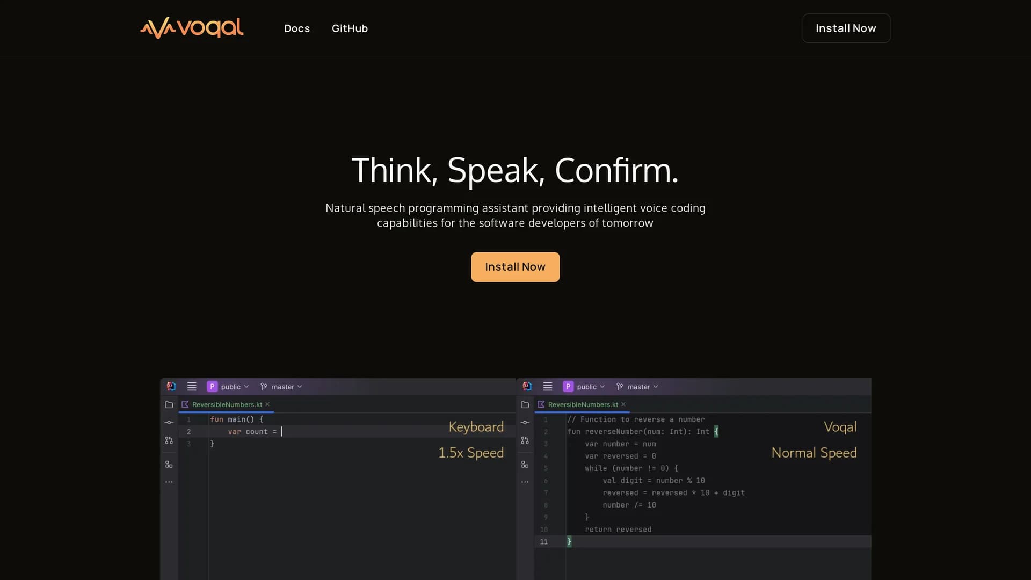The image size is (1031, 580).
Task: Click the 'Think, Speak, Confirm.' headline
Action: click(515, 171)
